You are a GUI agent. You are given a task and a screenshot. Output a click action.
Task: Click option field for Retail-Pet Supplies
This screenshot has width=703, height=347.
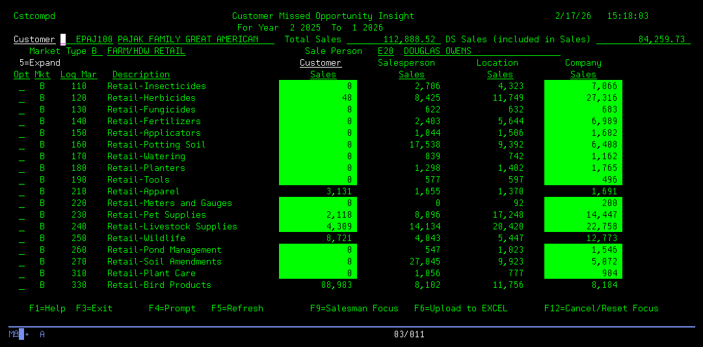click(21, 215)
